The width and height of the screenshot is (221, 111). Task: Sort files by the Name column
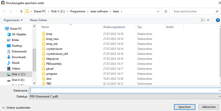tap(45, 27)
